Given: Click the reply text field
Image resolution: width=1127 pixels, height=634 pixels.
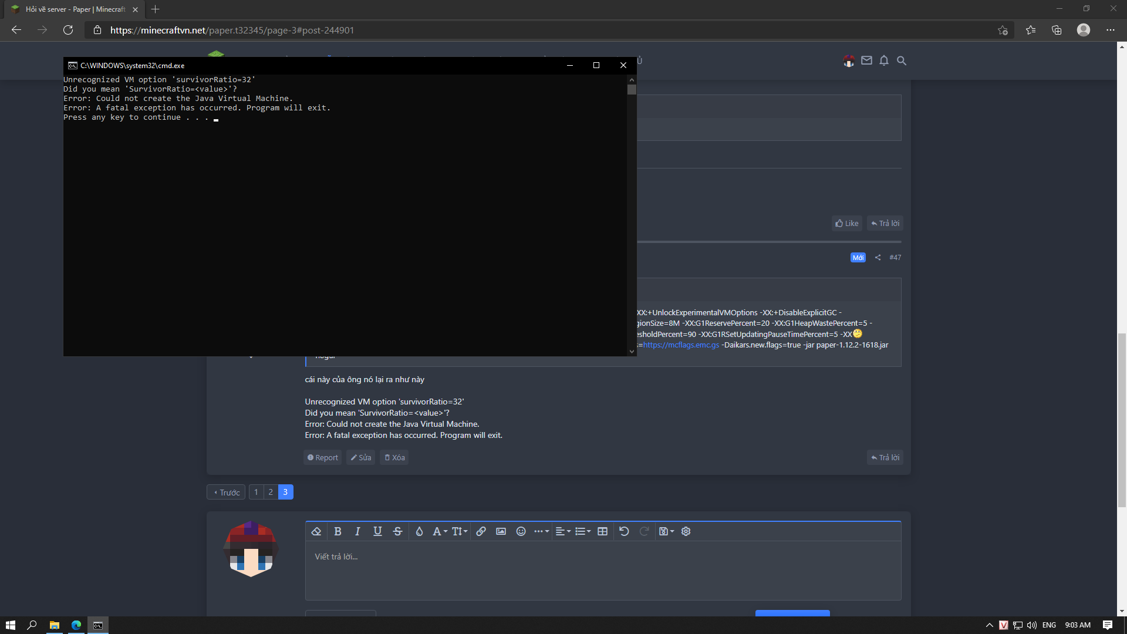Looking at the screenshot, I should coord(602,569).
